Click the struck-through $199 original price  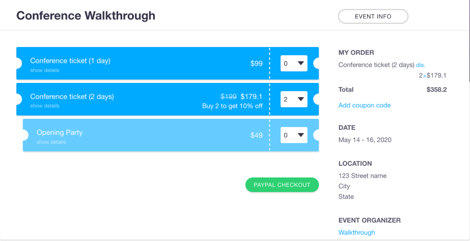228,97
